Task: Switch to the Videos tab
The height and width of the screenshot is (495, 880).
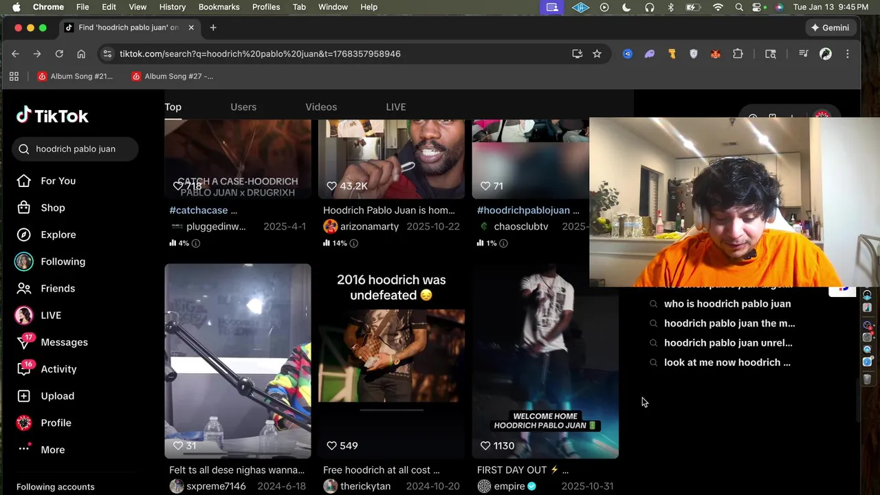Action: coord(321,107)
